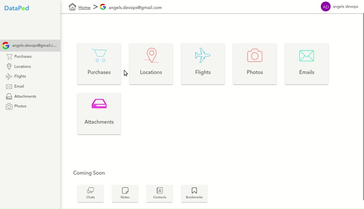Click the AD user avatar
Image resolution: width=364 pixels, height=209 pixels.
pos(325,6)
